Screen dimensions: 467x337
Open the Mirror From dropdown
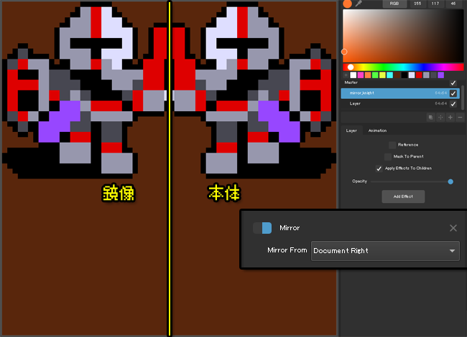[385, 251]
